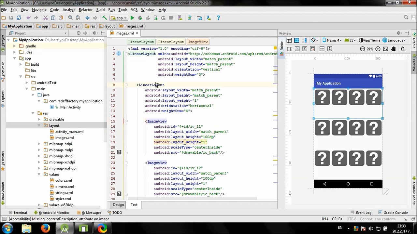
Task: Open the Analyze menu
Action: click(69, 10)
